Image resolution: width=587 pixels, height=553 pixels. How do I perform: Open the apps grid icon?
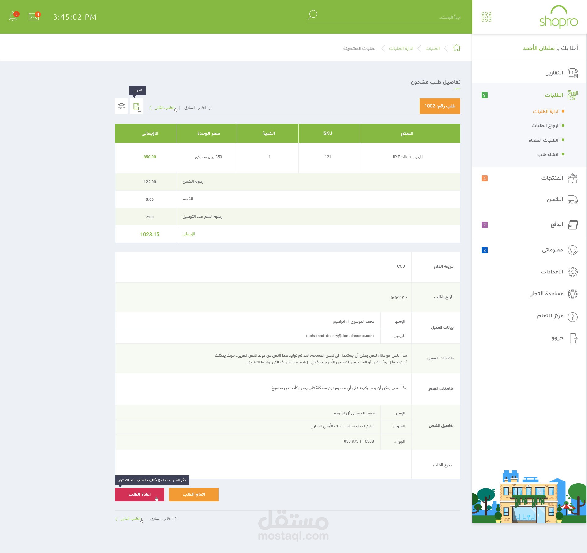(x=486, y=17)
